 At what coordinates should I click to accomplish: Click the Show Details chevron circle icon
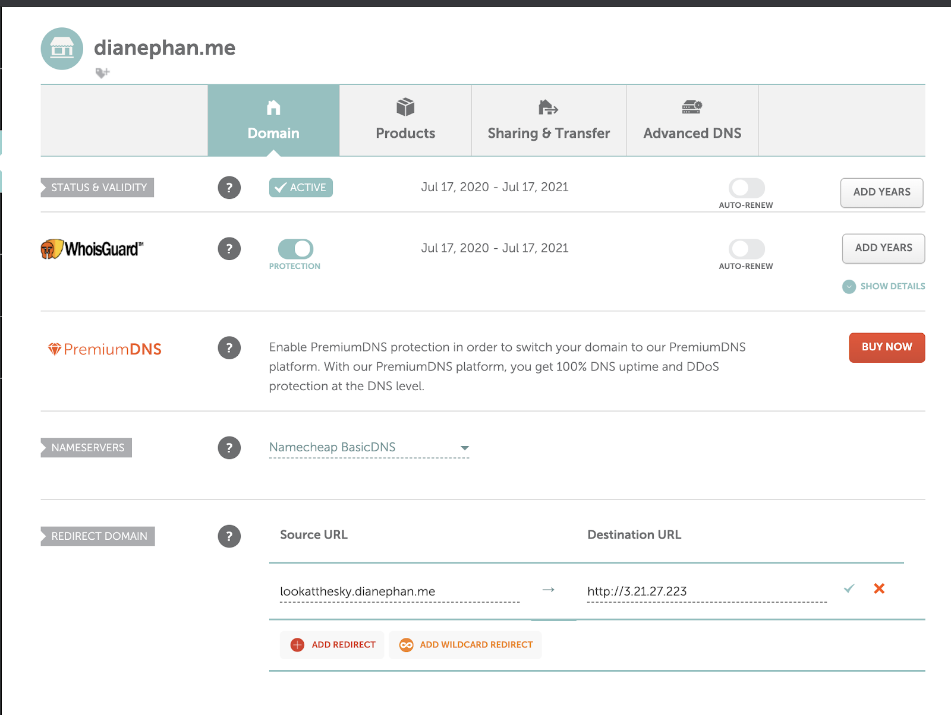(x=849, y=287)
